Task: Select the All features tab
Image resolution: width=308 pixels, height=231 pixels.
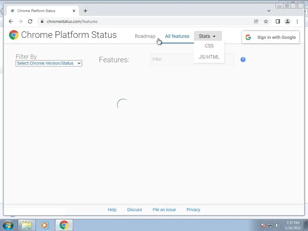Action: click(x=177, y=36)
